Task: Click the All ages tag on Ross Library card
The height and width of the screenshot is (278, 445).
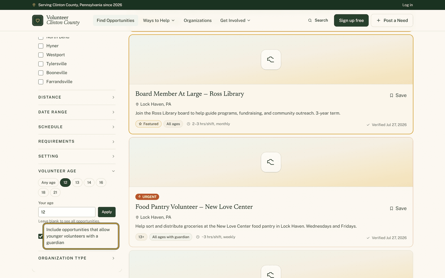Action: (173, 124)
